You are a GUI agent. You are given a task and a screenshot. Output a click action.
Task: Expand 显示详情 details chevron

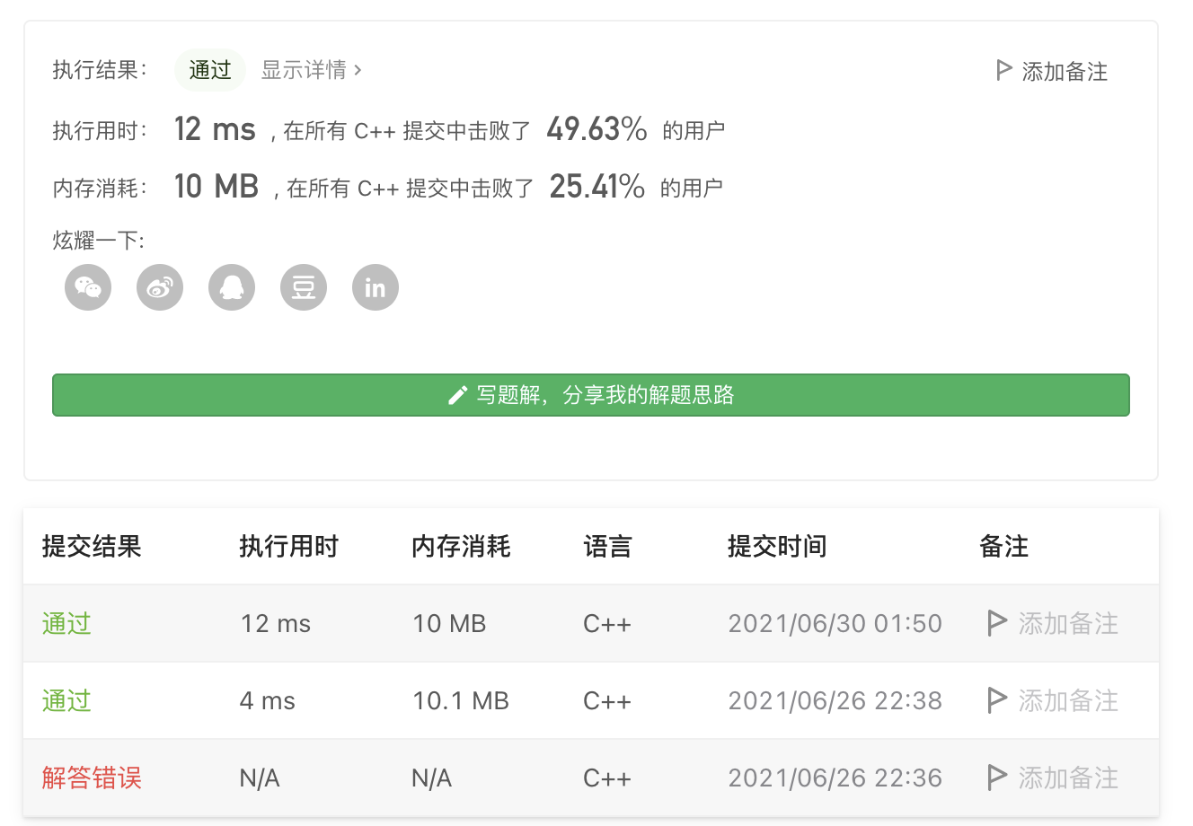[x=358, y=70]
